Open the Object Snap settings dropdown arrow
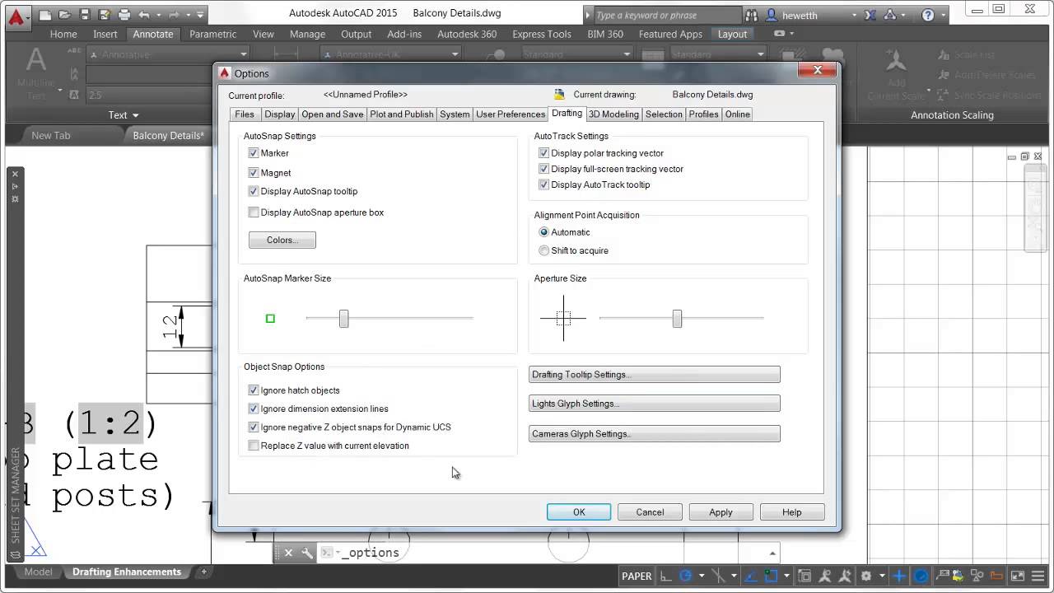 (x=787, y=576)
